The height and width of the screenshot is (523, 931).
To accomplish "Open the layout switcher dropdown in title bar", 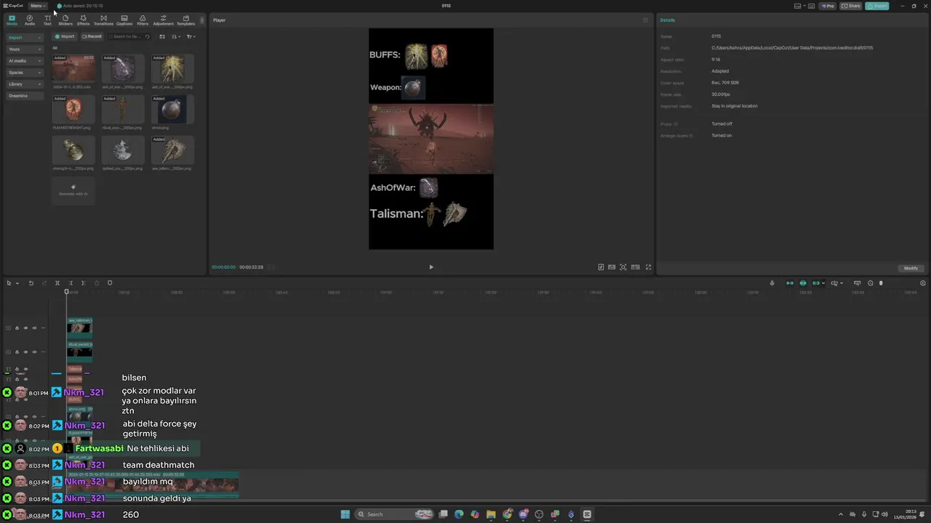I will [x=799, y=6].
